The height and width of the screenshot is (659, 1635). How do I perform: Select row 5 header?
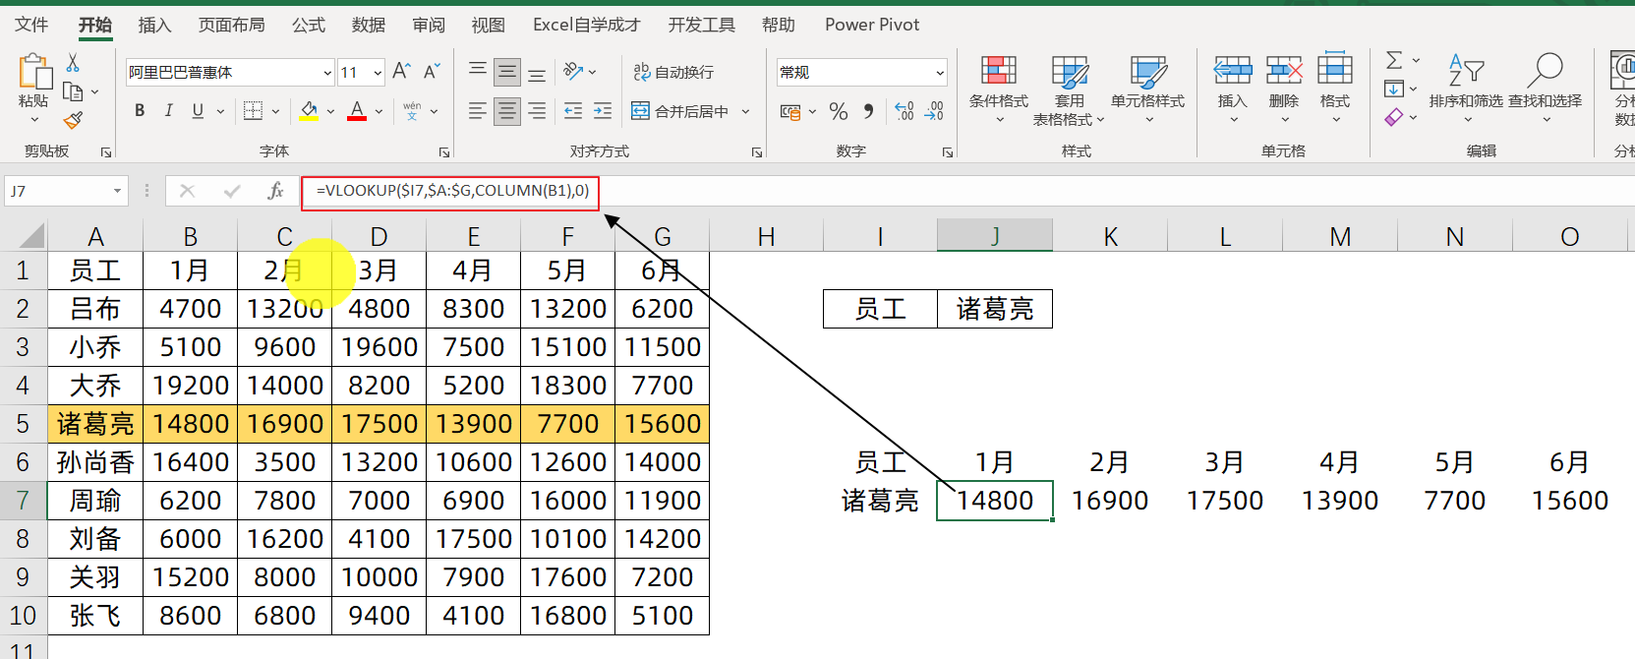coord(23,424)
